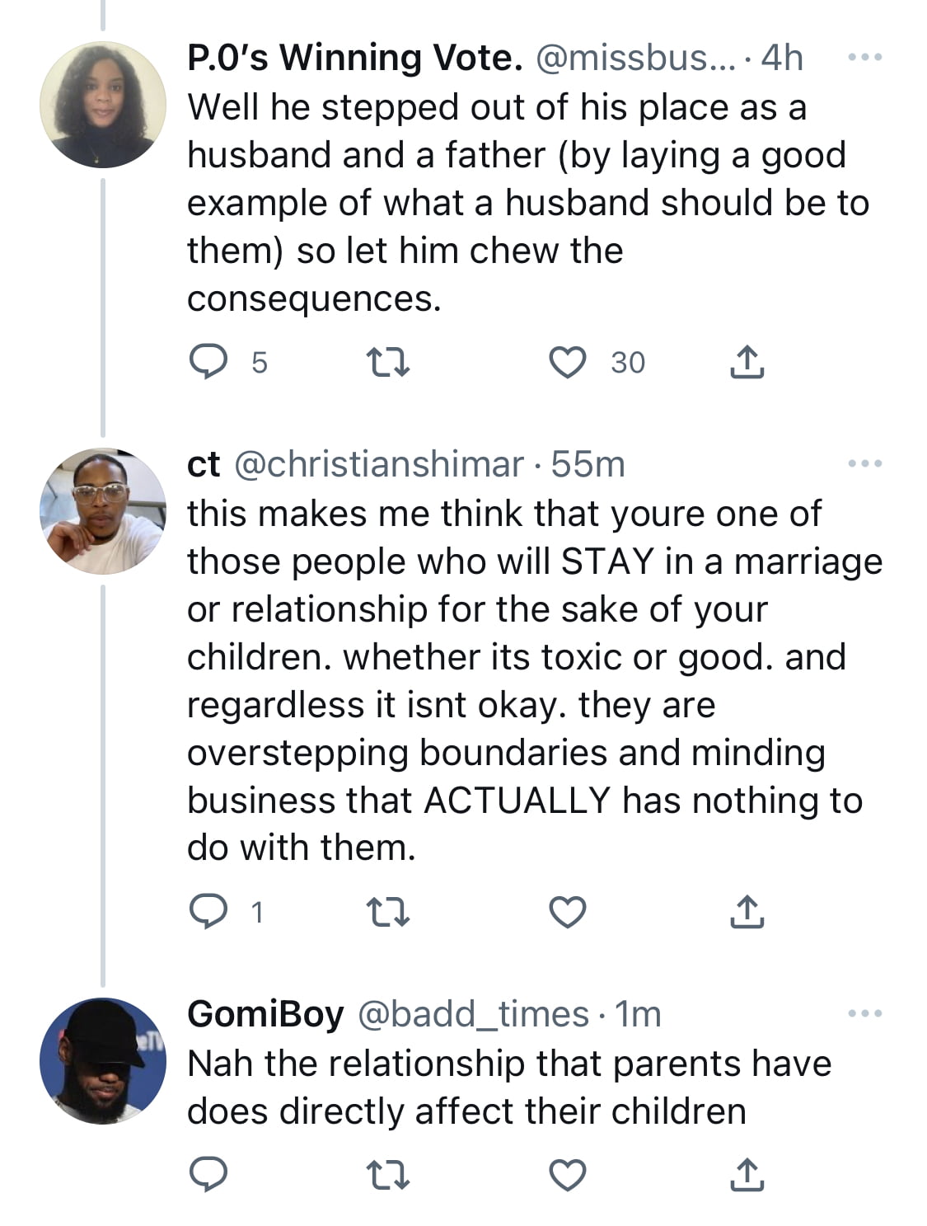927x1226 pixels.
Task: View P.O's Winning Vote profile picture
Action: pos(103,105)
